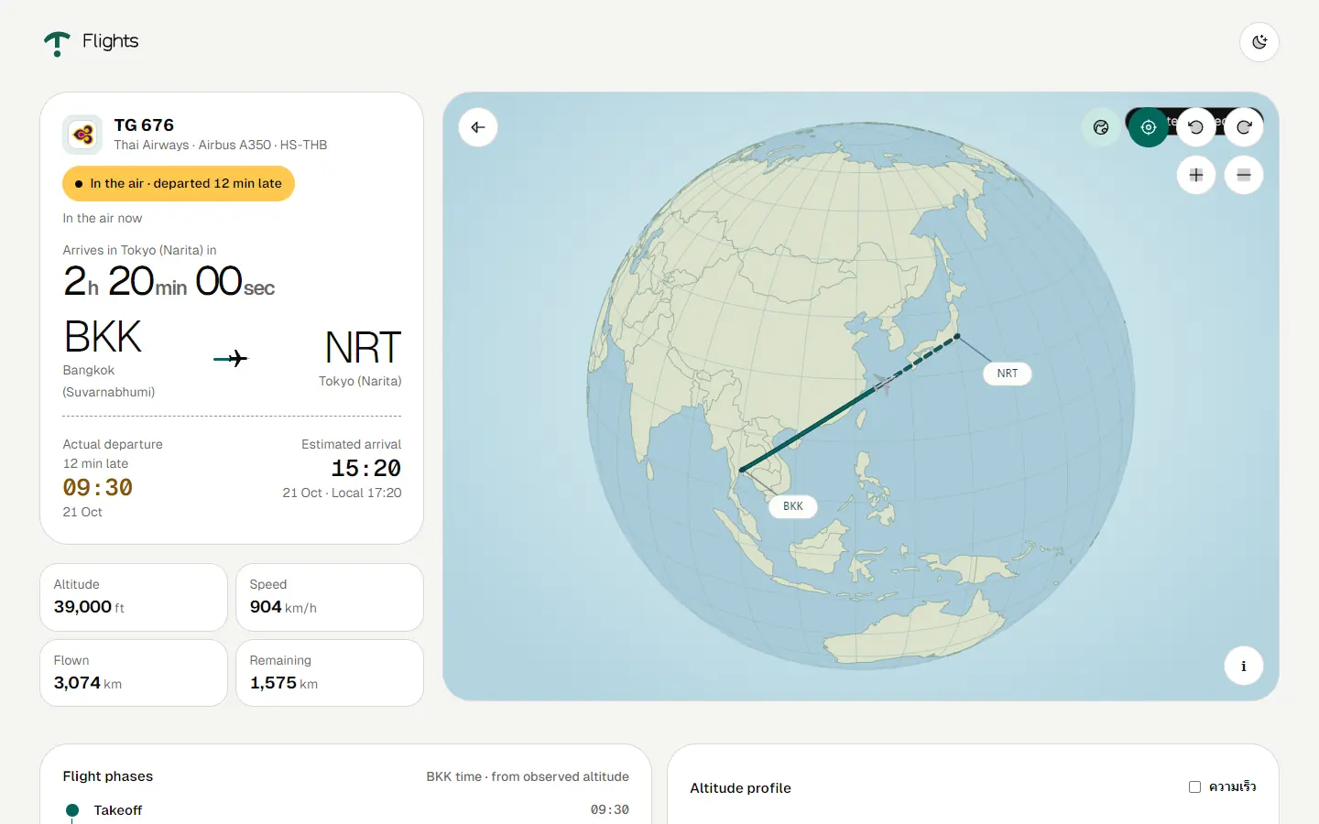Recenter the map on the aircraft
The height and width of the screenshot is (824, 1319).
coord(1149,127)
